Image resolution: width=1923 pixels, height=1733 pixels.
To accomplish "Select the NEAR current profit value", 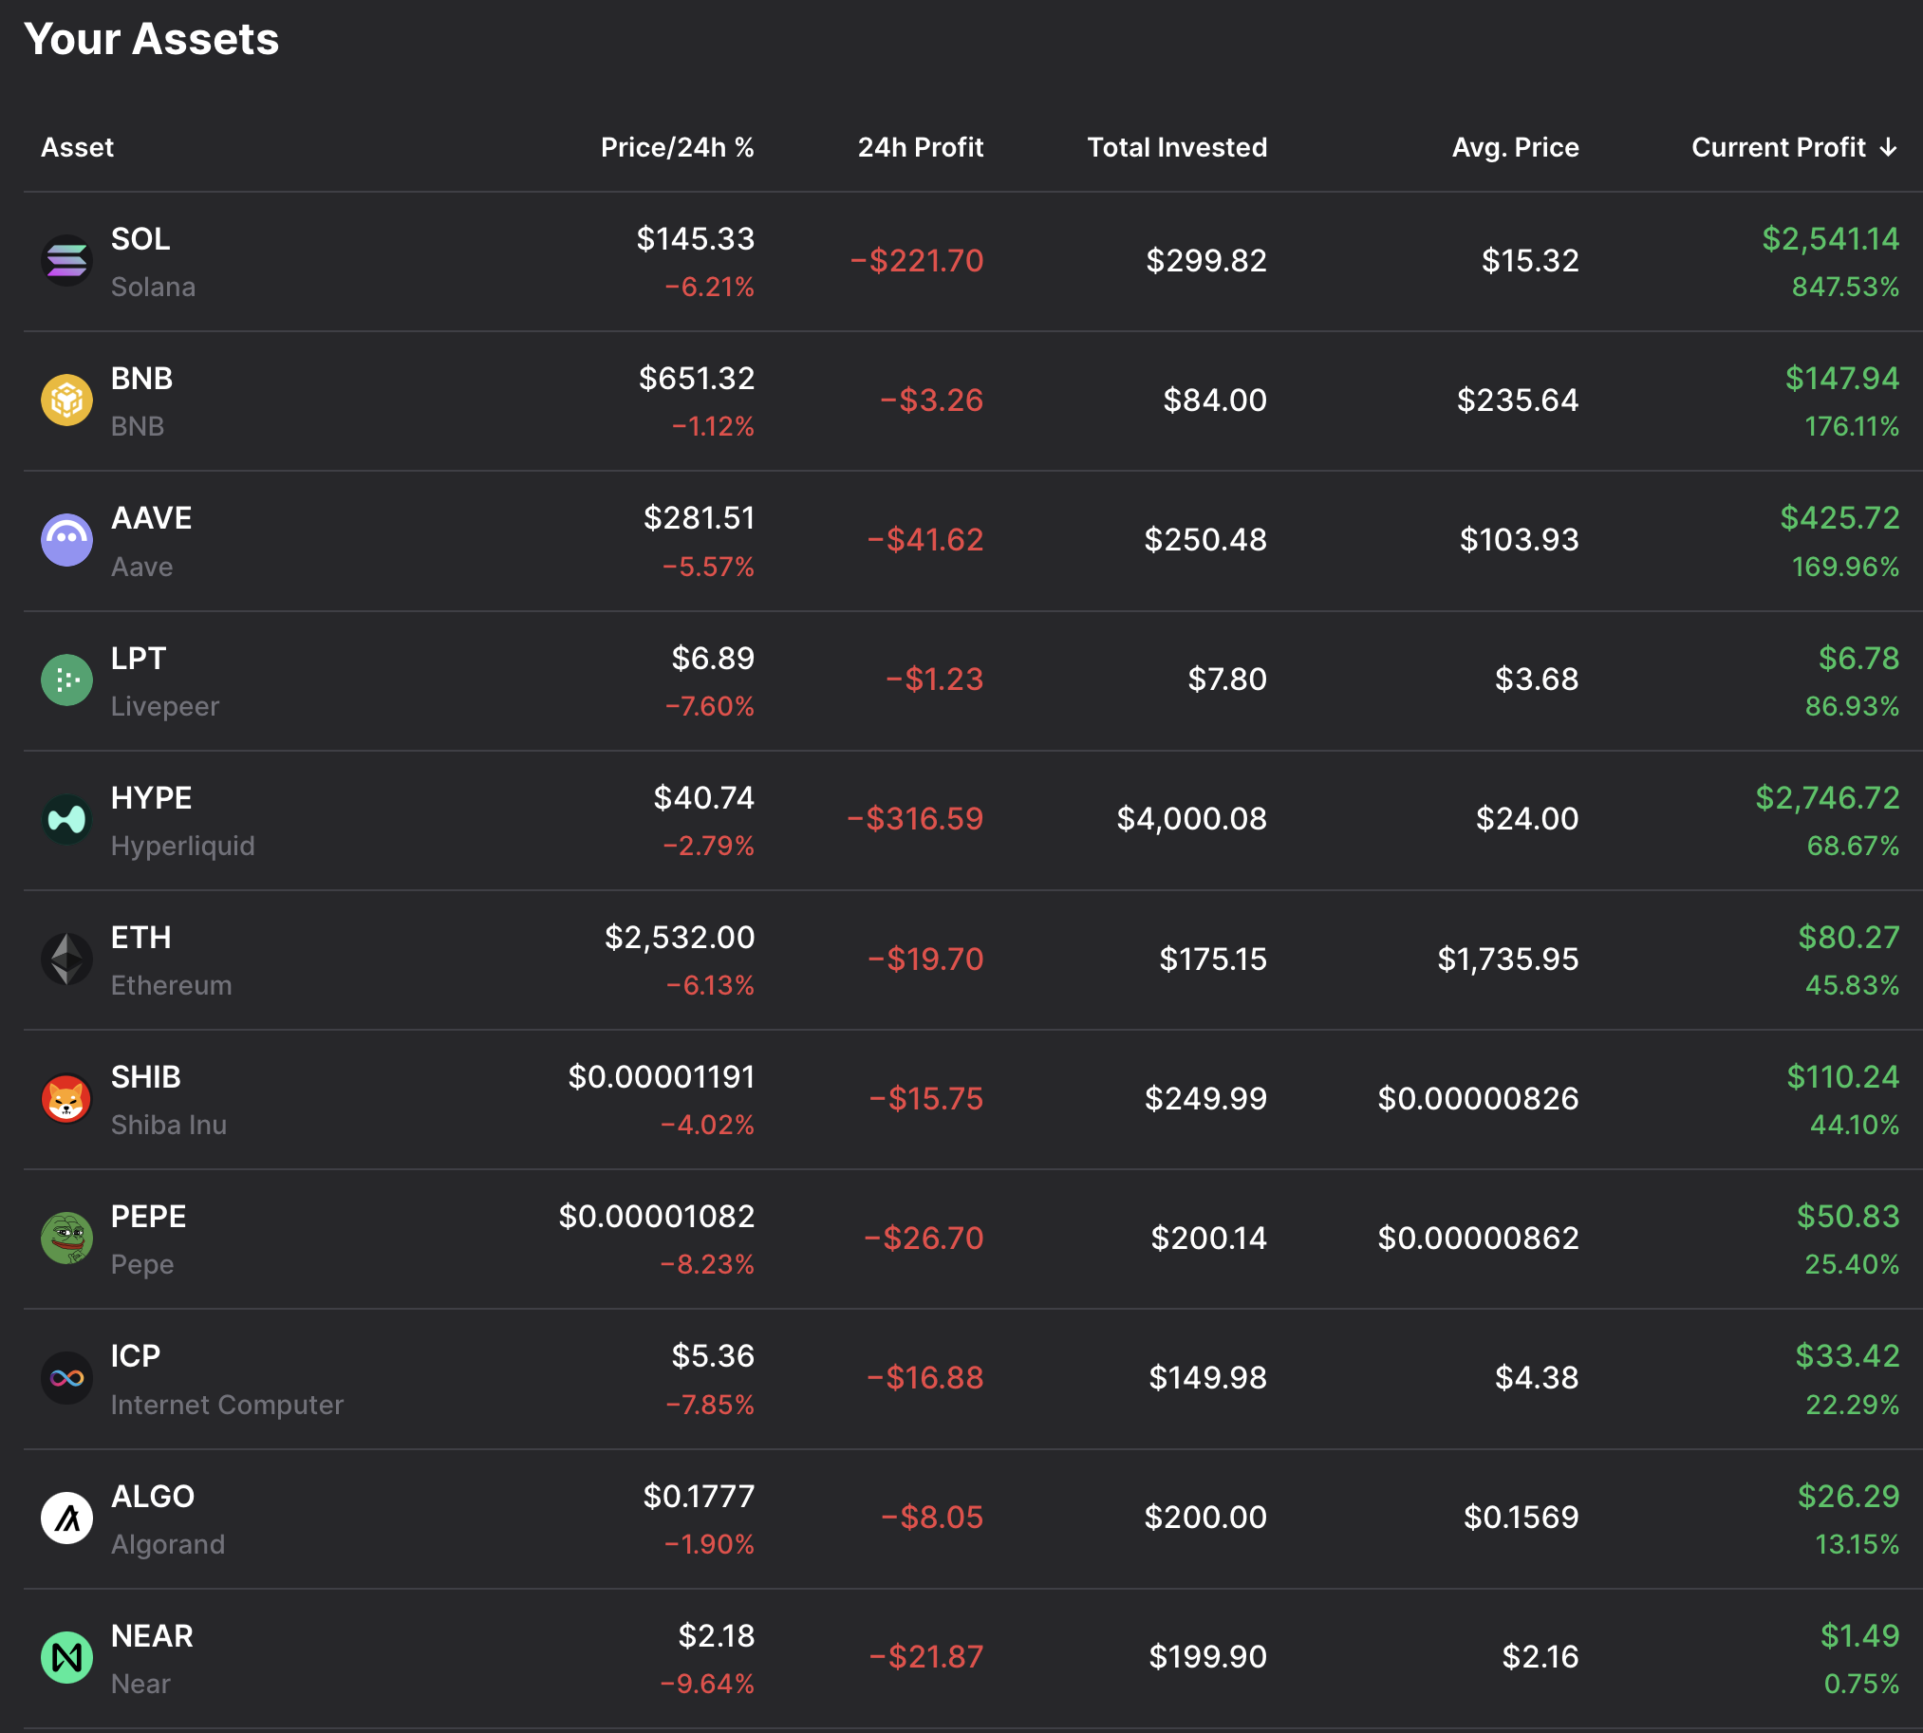I will [x=1858, y=1636].
